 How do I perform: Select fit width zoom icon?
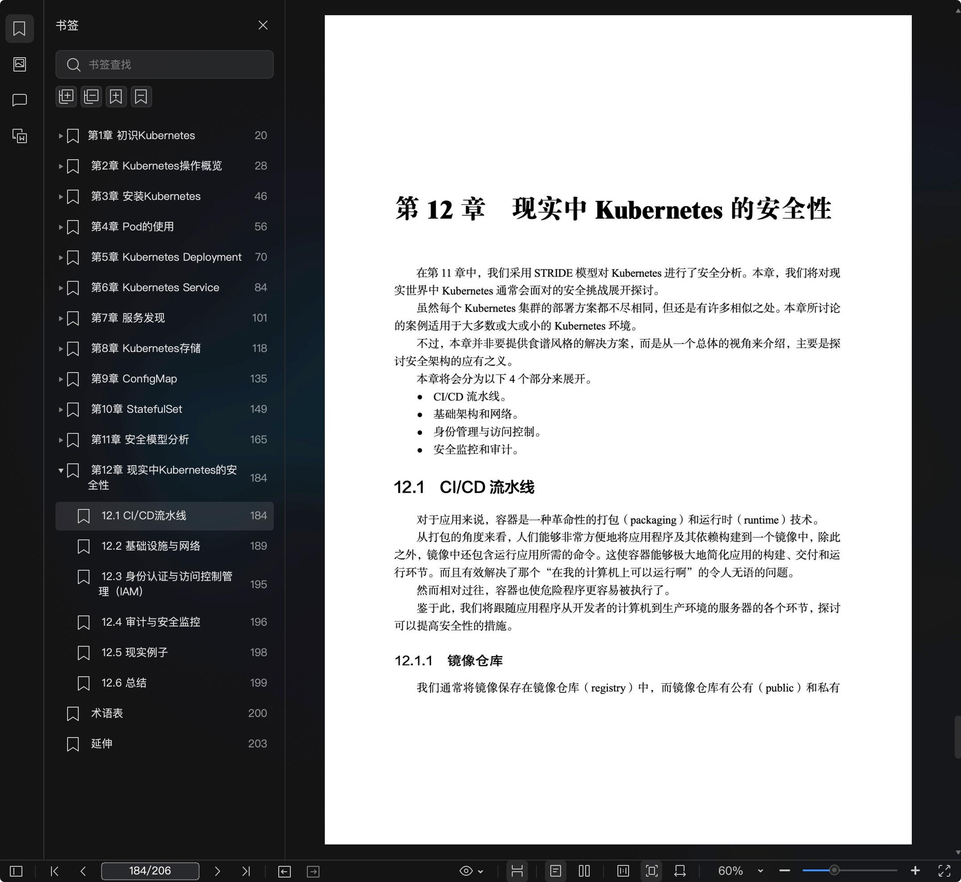coord(680,871)
